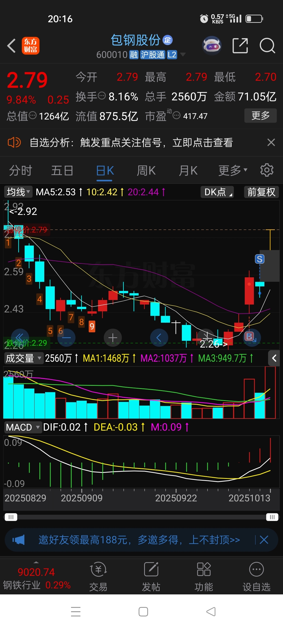Open the robot assistant avatar
Image resolution: width=283 pixels, height=629 pixels.
tap(212, 46)
